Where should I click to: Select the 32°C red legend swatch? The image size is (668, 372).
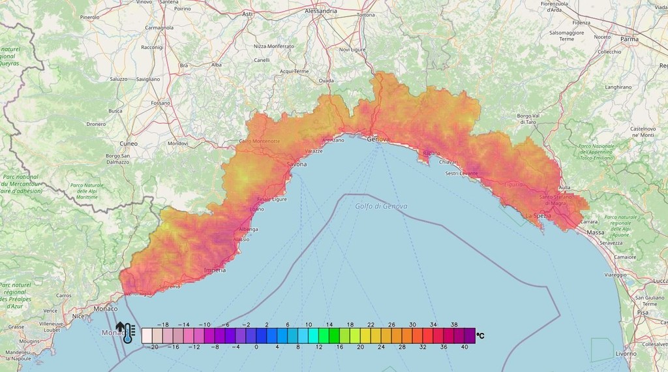click(x=427, y=335)
